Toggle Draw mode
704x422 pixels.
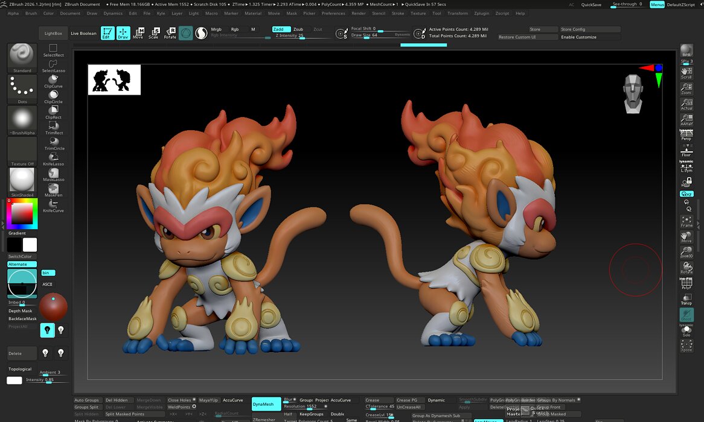click(x=123, y=33)
